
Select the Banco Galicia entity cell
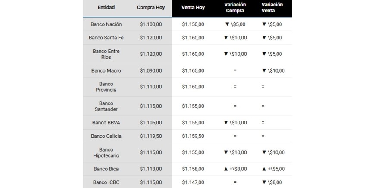[x=106, y=136]
